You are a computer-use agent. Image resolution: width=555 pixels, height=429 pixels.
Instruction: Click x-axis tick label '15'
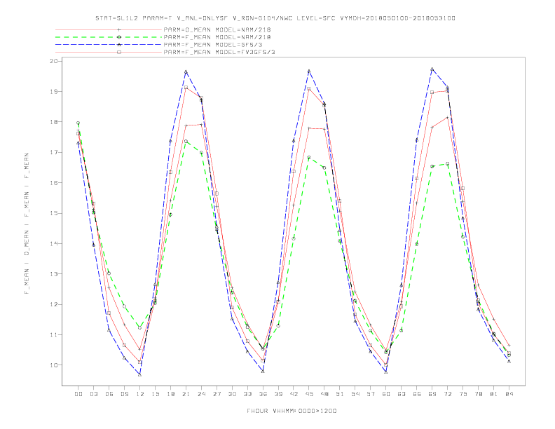(x=155, y=394)
